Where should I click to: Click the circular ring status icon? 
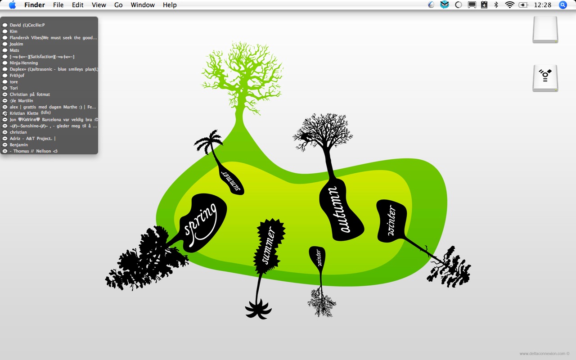pos(459,5)
